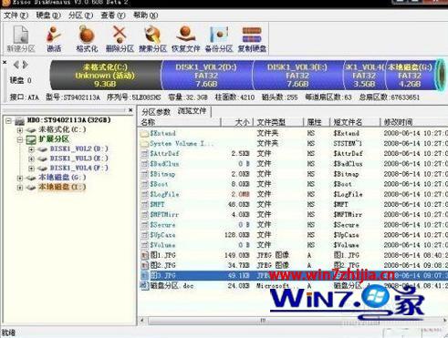This screenshot has height=338, width=448.
Task: Expand the DISK1_VOL2 (D:) tree node
Action: (x=31, y=149)
